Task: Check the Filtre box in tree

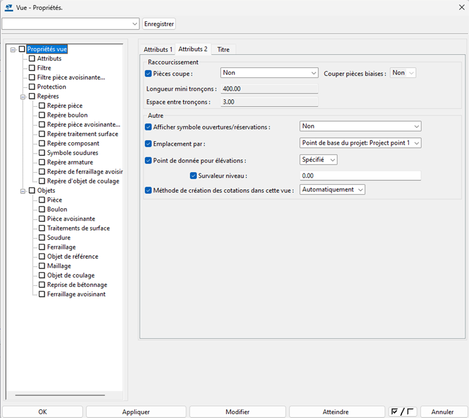Action: (x=32, y=68)
